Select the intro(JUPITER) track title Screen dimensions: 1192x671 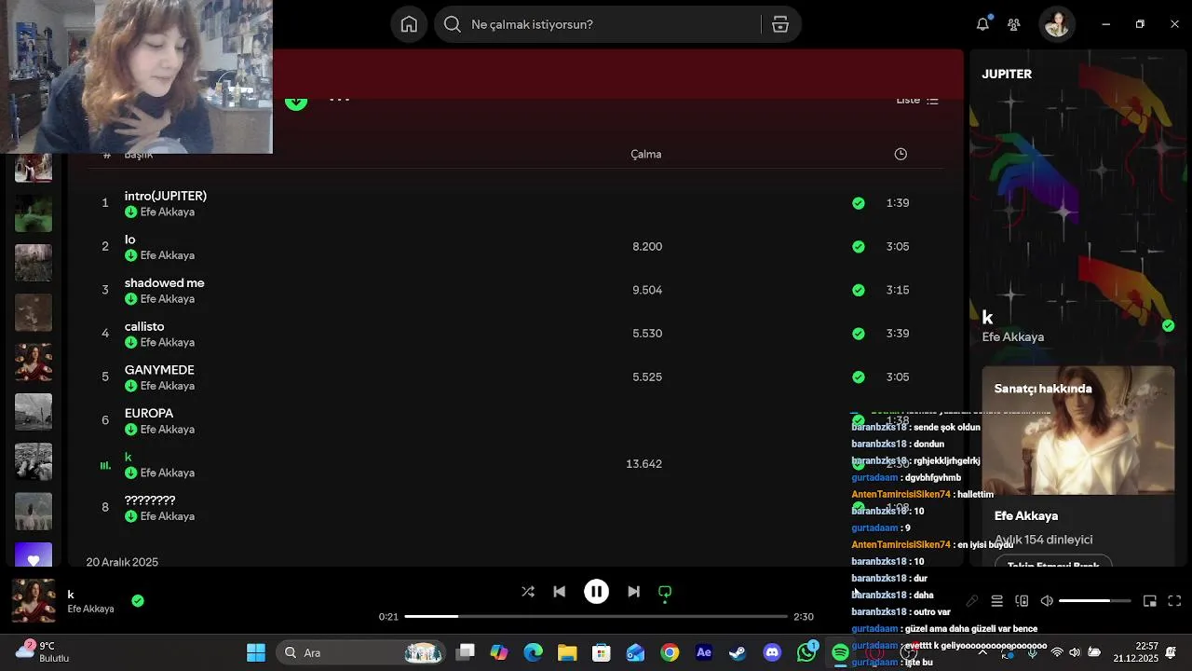pyautogui.click(x=166, y=196)
